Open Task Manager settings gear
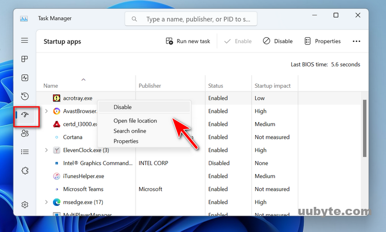The width and height of the screenshot is (386, 232). pos(25,205)
